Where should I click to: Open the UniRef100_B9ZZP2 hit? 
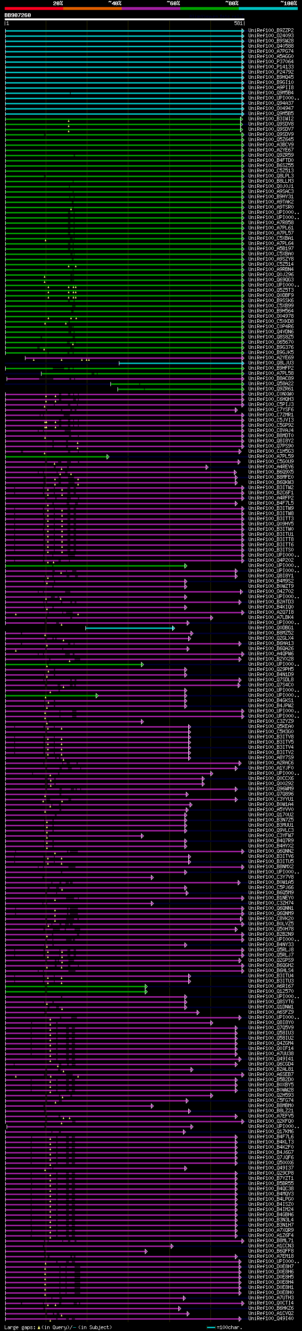(x=271, y=31)
